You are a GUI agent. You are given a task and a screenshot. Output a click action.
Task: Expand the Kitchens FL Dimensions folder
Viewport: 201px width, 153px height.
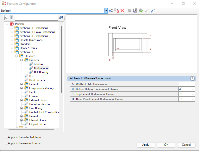tap(12, 28)
